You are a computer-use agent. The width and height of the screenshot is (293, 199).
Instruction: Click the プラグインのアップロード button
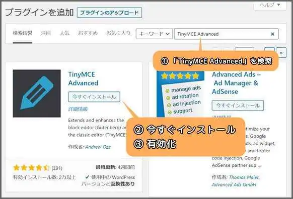[x=109, y=13]
